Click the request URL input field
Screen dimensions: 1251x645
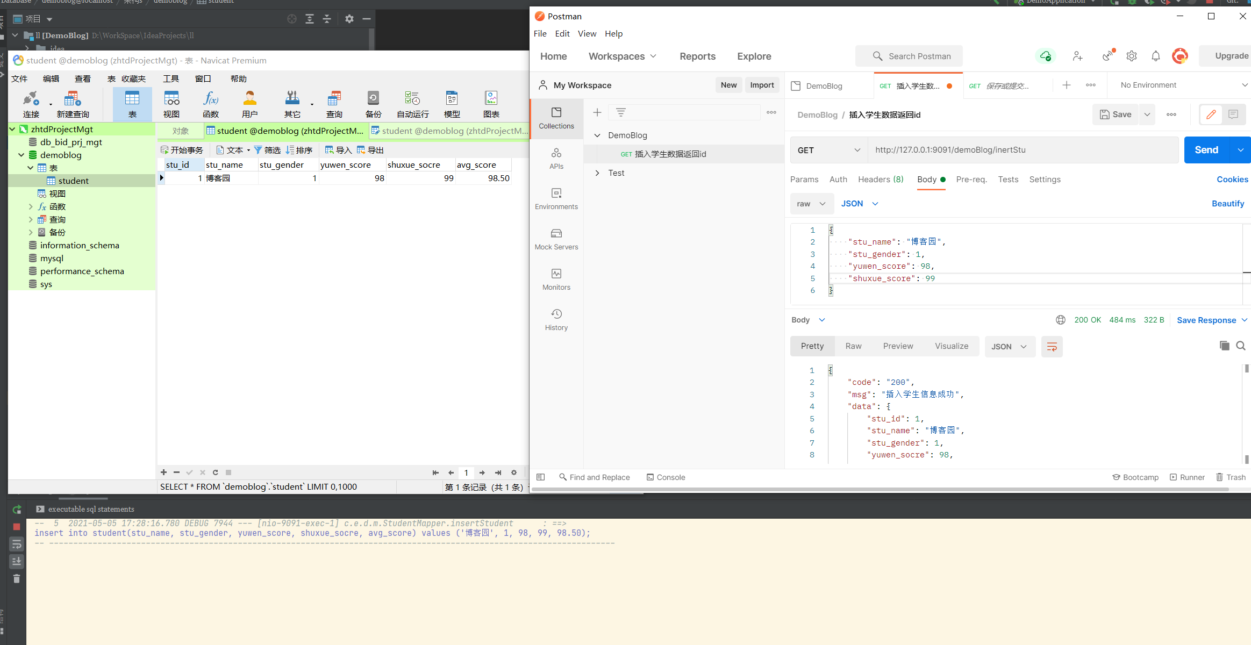(1021, 150)
